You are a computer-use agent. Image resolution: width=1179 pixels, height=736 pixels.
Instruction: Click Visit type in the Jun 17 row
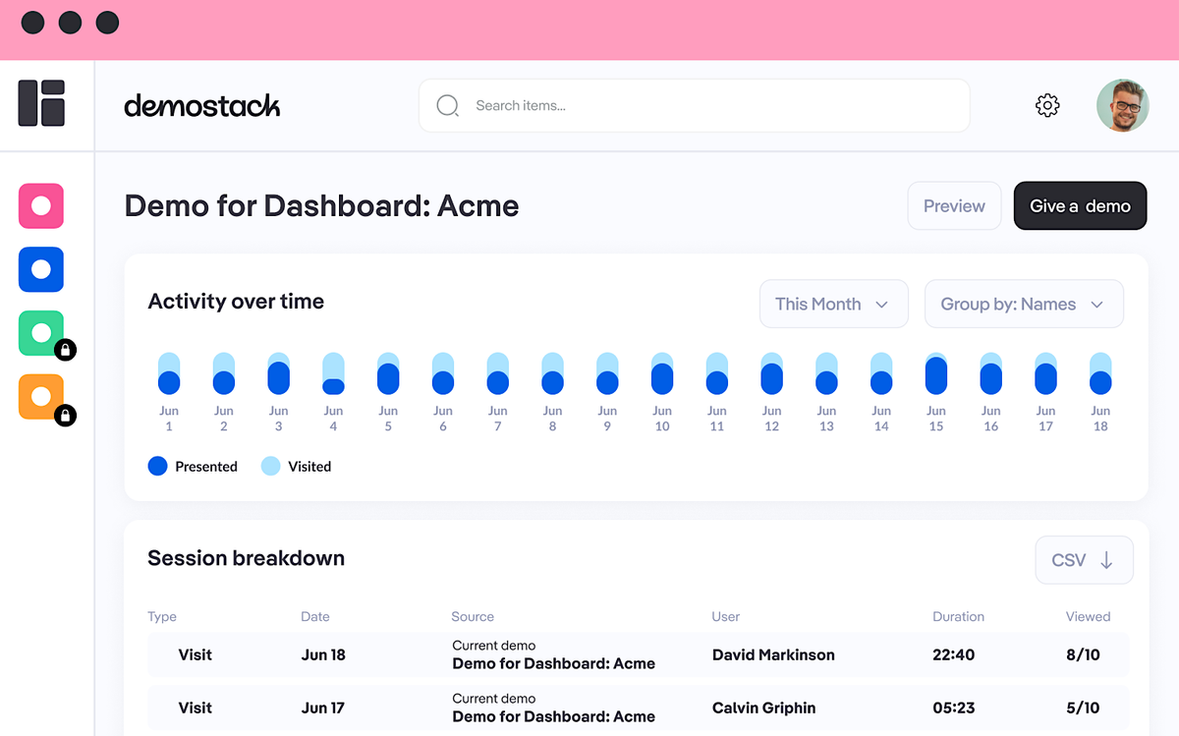coord(195,708)
